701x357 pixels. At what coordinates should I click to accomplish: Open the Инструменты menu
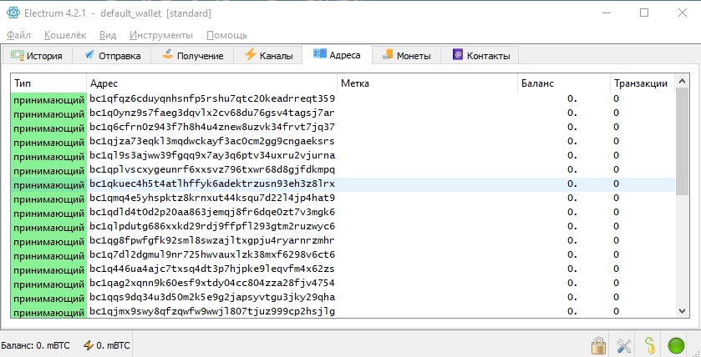[161, 35]
